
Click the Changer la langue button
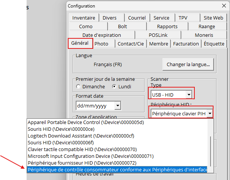coord(188,64)
